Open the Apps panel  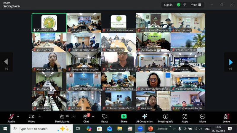tap(185, 118)
